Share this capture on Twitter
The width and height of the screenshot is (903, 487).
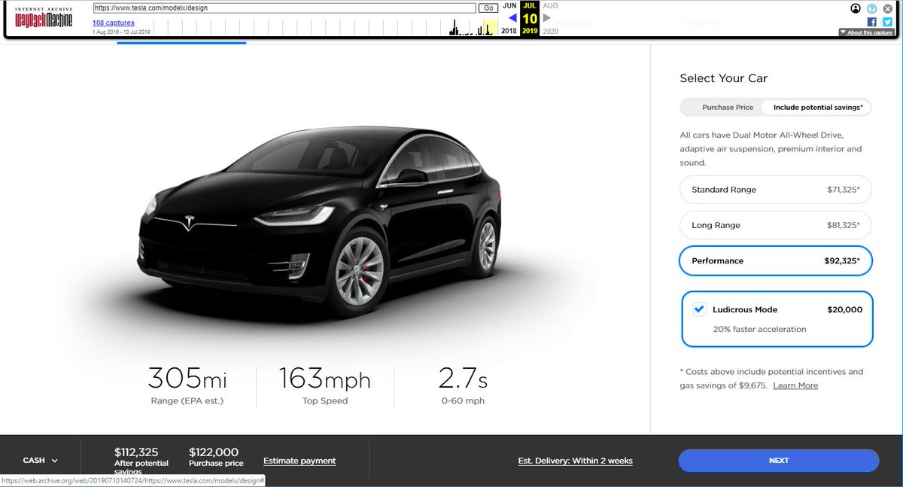pos(886,22)
